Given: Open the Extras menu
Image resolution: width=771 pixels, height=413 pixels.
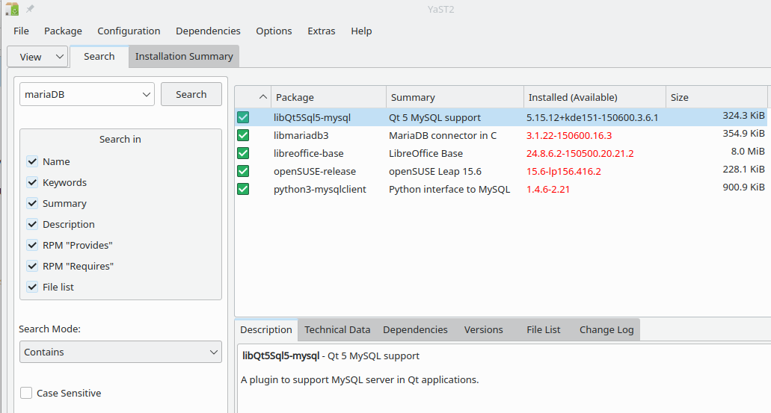Looking at the screenshot, I should click(322, 31).
